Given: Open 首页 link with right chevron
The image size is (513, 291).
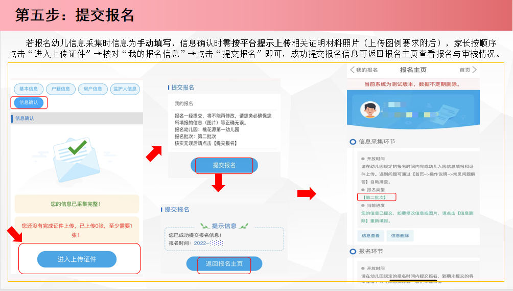Looking at the screenshot, I should [x=468, y=70].
